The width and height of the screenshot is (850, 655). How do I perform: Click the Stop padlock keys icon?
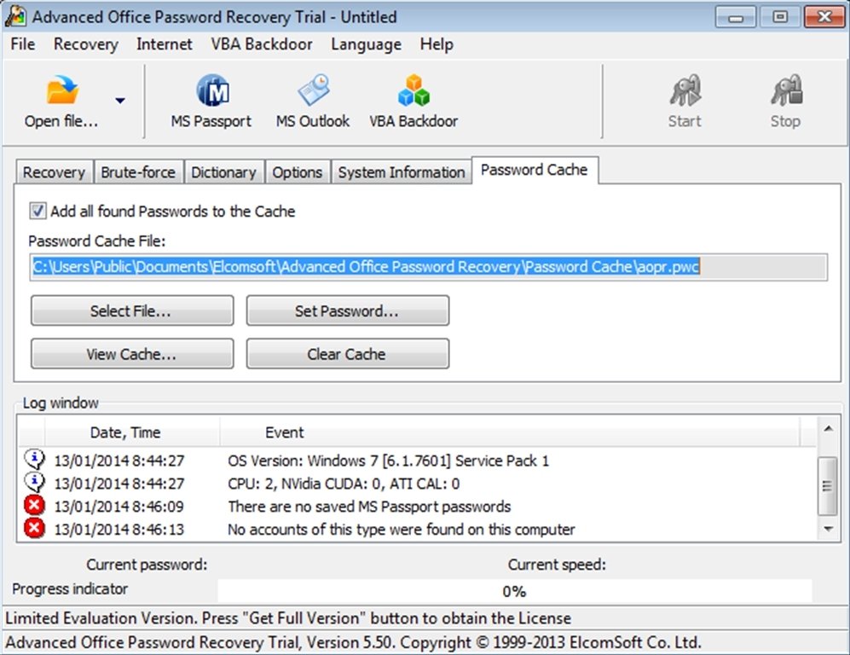click(x=787, y=90)
